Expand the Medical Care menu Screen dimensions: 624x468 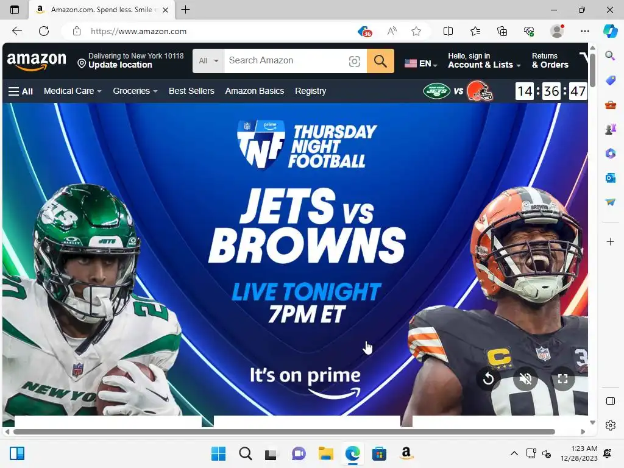click(x=73, y=91)
